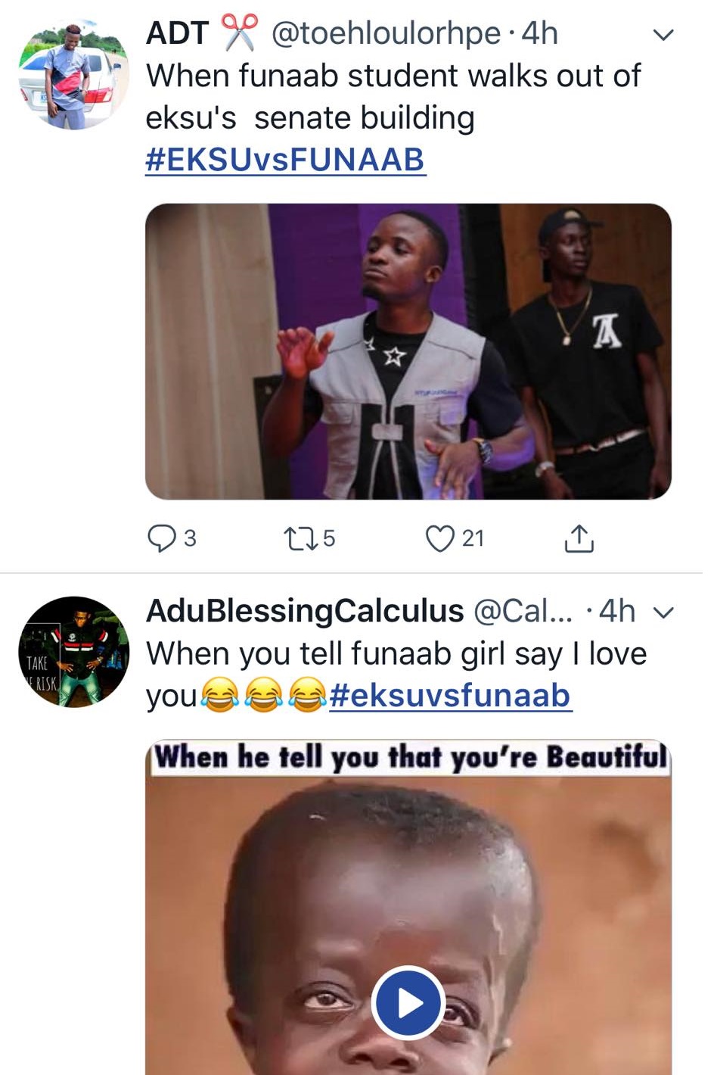The height and width of the screenshot is (1075, 714).
Task: Open ADT's profile picture
Action: (73, 75)
